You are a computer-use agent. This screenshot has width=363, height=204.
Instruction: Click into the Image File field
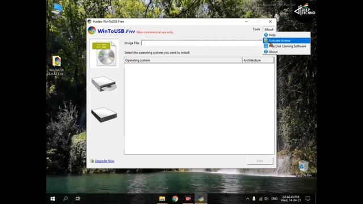(202, 43)
